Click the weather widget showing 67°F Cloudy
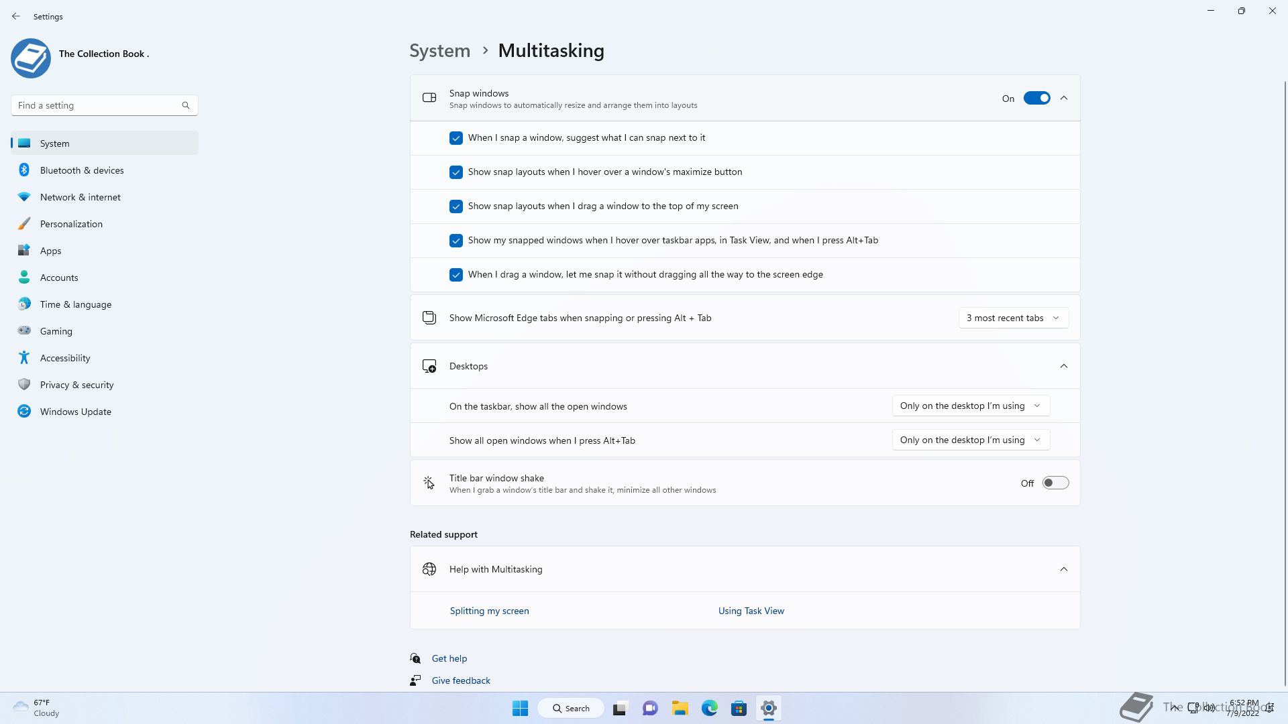The width and height of the screenshot is (1288, 724). pyautogui.click(x=37, y=708)
